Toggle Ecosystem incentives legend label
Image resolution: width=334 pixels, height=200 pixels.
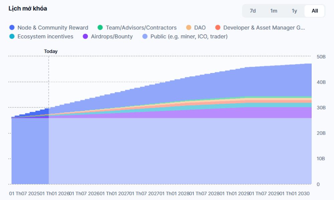(45, 37)
